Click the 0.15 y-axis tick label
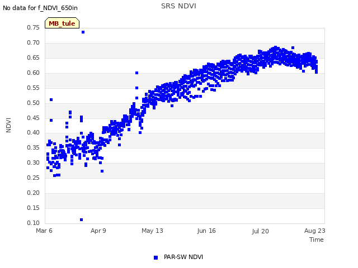The image size is (358, 268). click(x=34, y=208)
